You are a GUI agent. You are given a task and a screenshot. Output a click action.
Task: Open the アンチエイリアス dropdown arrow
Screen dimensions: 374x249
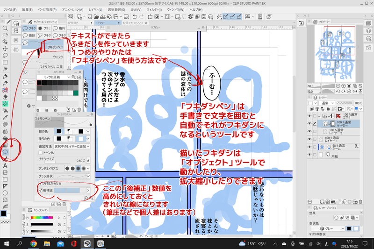coord(88,169)
